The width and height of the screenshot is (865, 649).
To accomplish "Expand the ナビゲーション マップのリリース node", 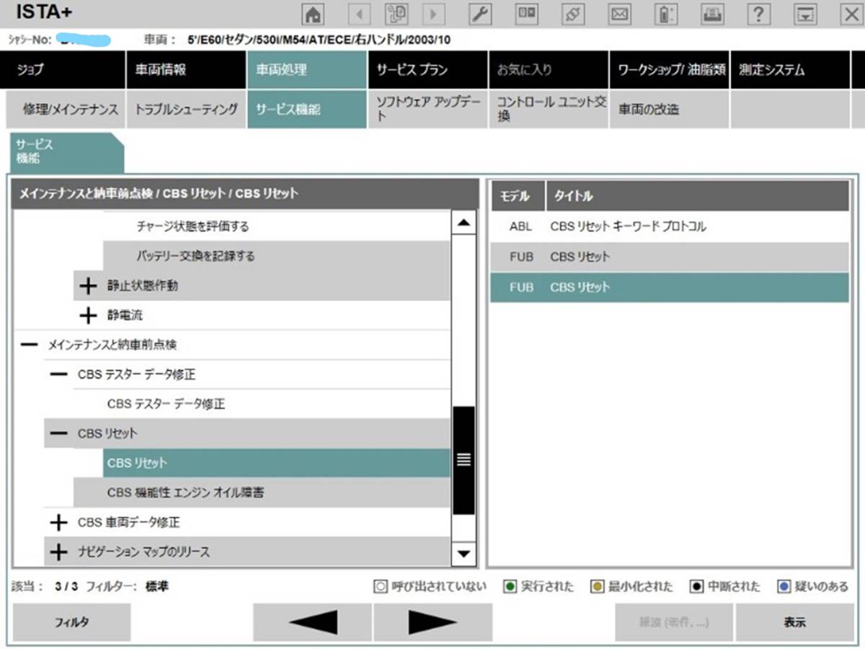I will pyautogui.click(x=58, y=552).
